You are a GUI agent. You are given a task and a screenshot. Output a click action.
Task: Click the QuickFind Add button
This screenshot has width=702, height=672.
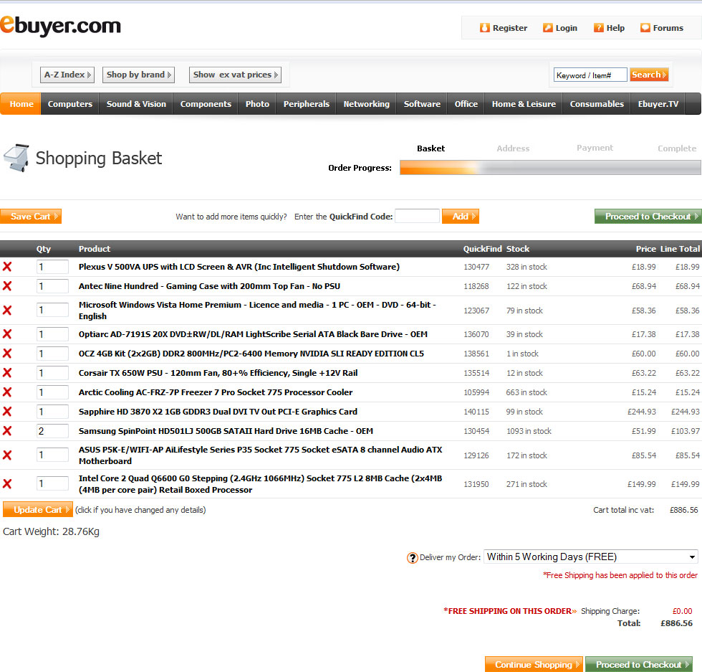coord(460,217)
